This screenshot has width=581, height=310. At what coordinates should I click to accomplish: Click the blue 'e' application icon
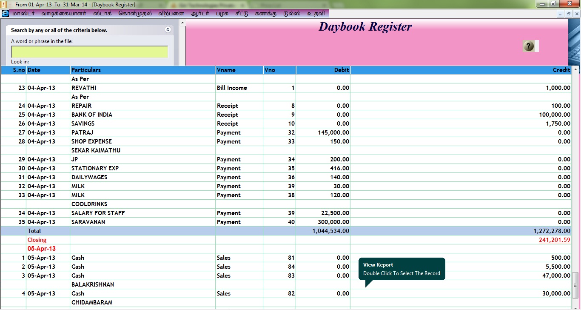click(x=5, y=13)
